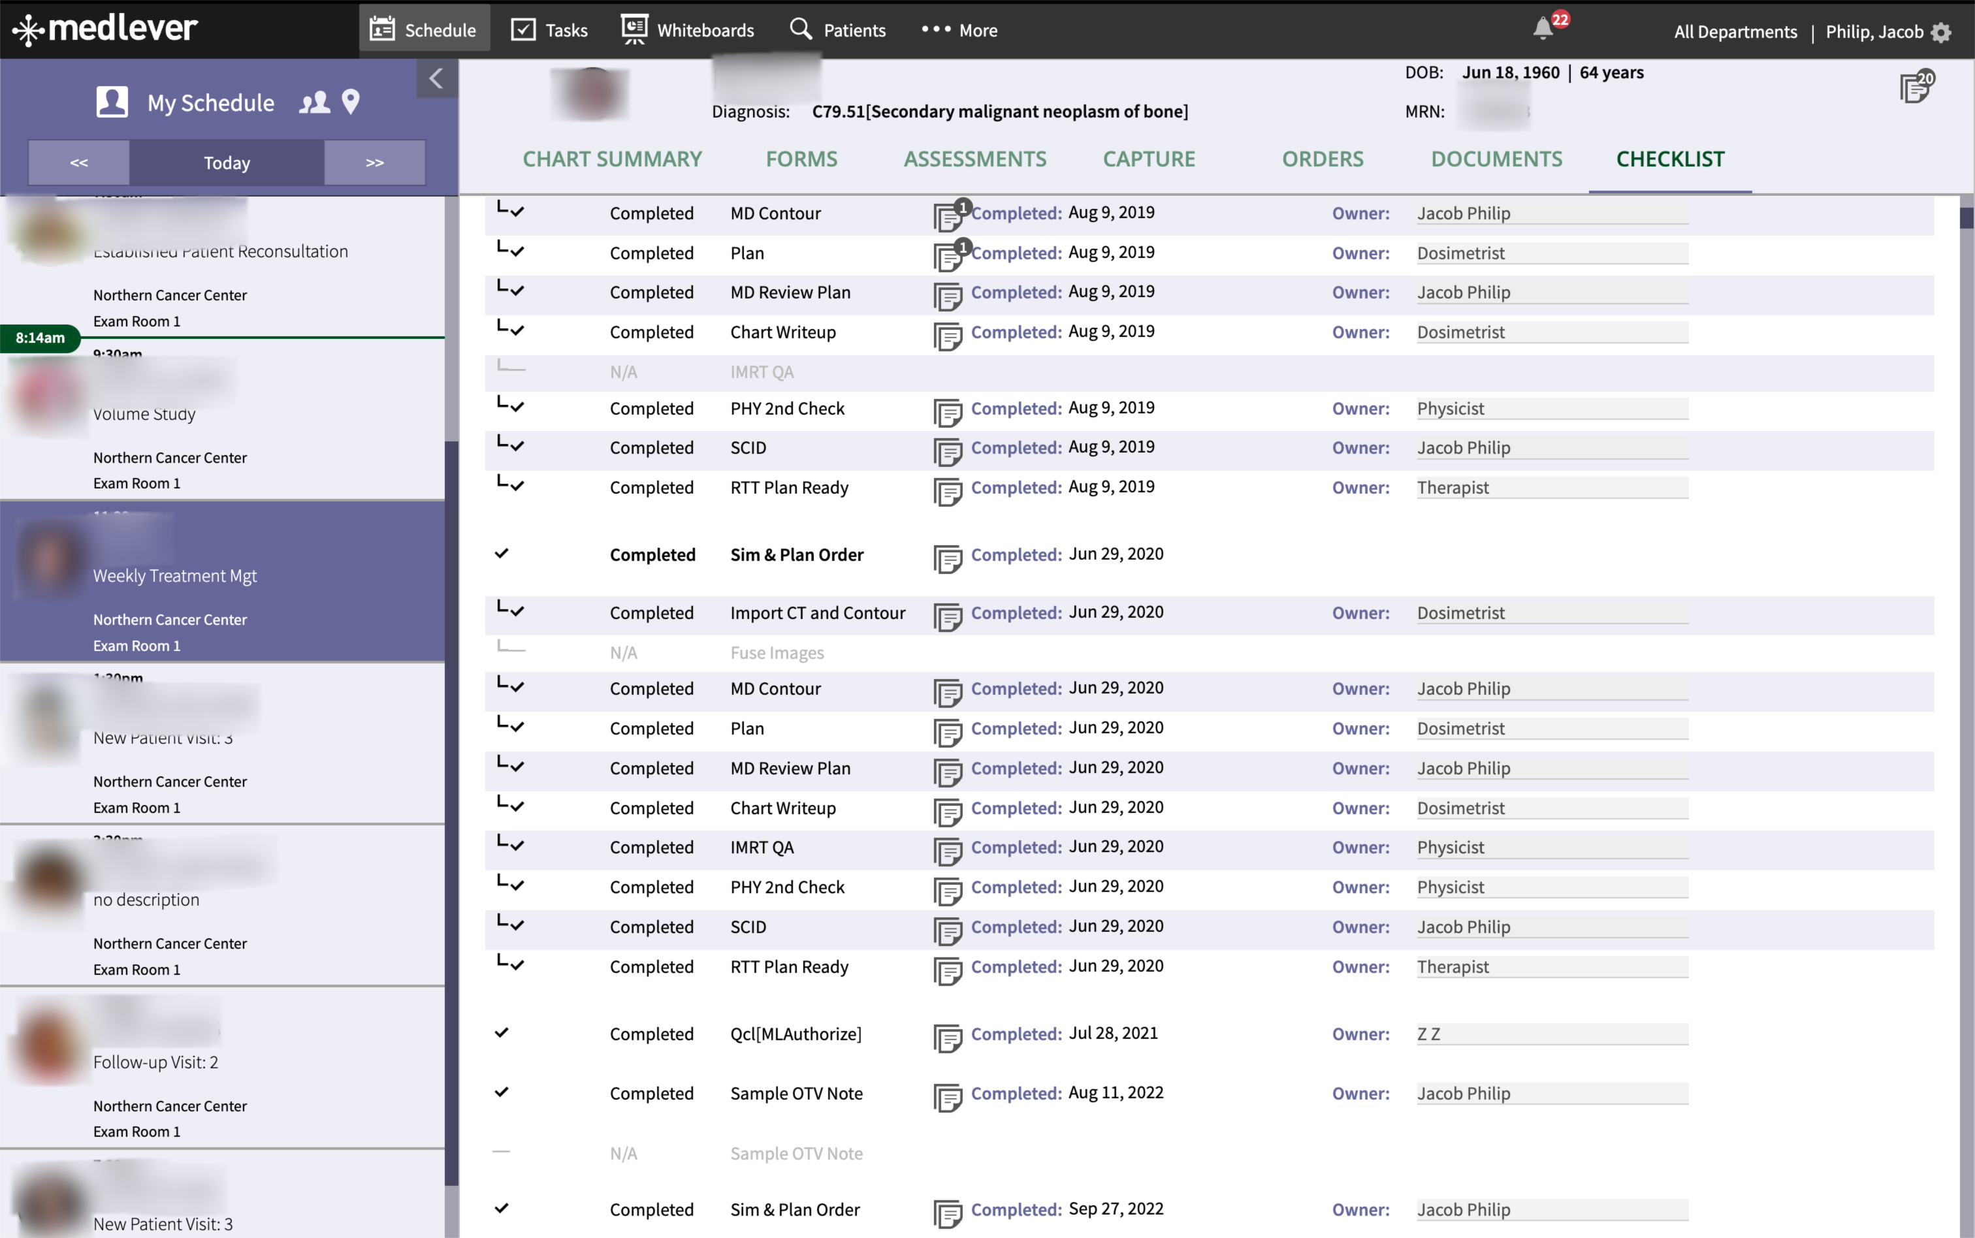Screen dimensions: 1975x1238
Task: Open note icon for completed Sample OTV Note
Action: point(948,1098)
